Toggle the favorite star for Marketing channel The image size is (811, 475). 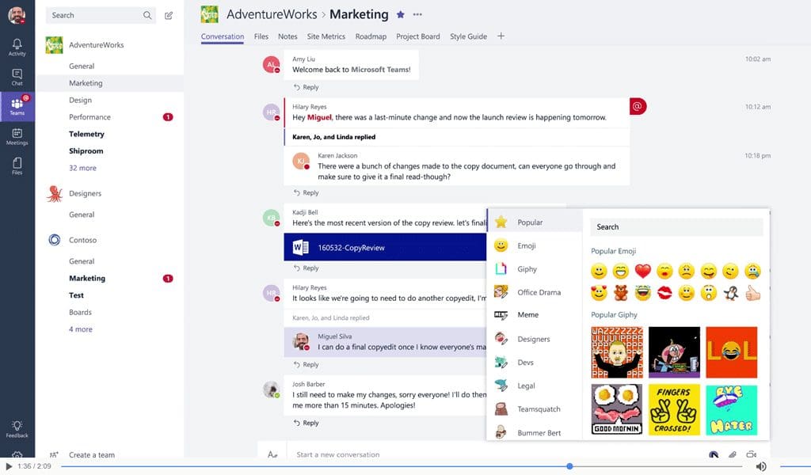click(x=400, y=14)
